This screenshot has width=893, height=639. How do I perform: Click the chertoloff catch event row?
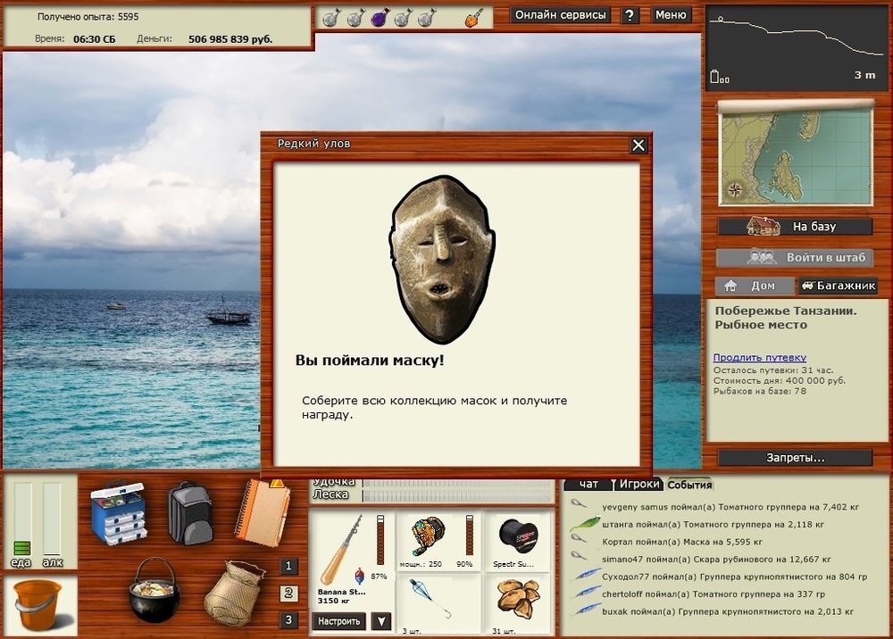tap(713, 594)
